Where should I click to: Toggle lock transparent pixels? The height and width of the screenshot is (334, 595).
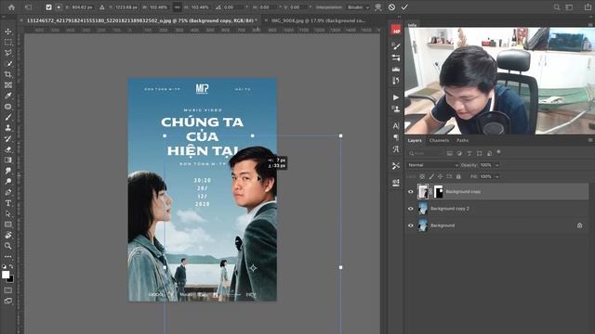(422, 176)
